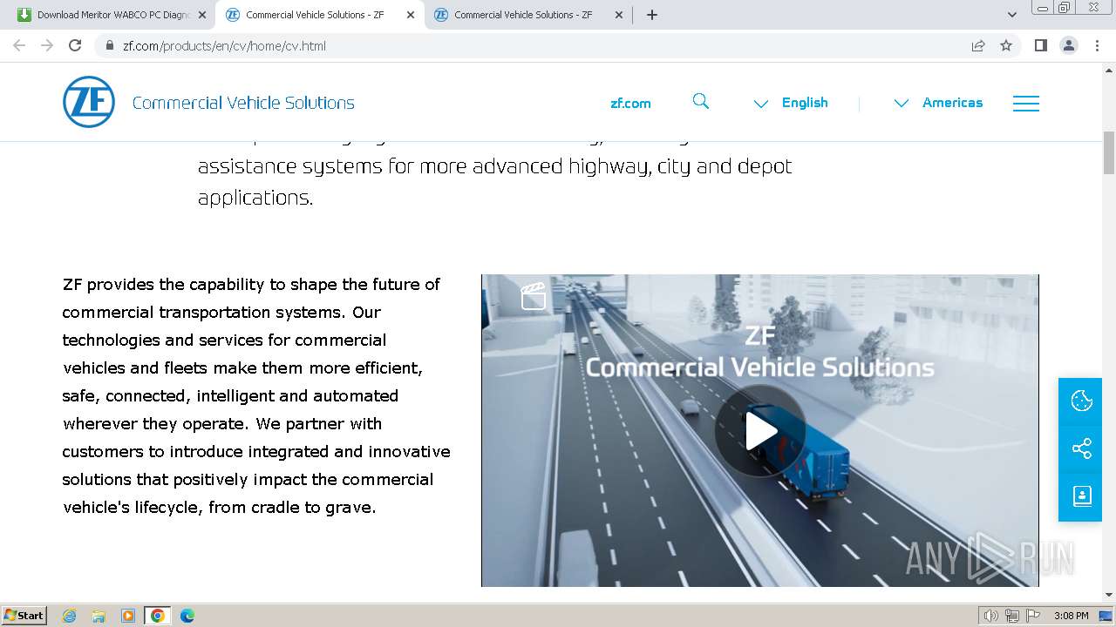
Task: Click the network icon in the system tray
Action: coord(1012,616)
